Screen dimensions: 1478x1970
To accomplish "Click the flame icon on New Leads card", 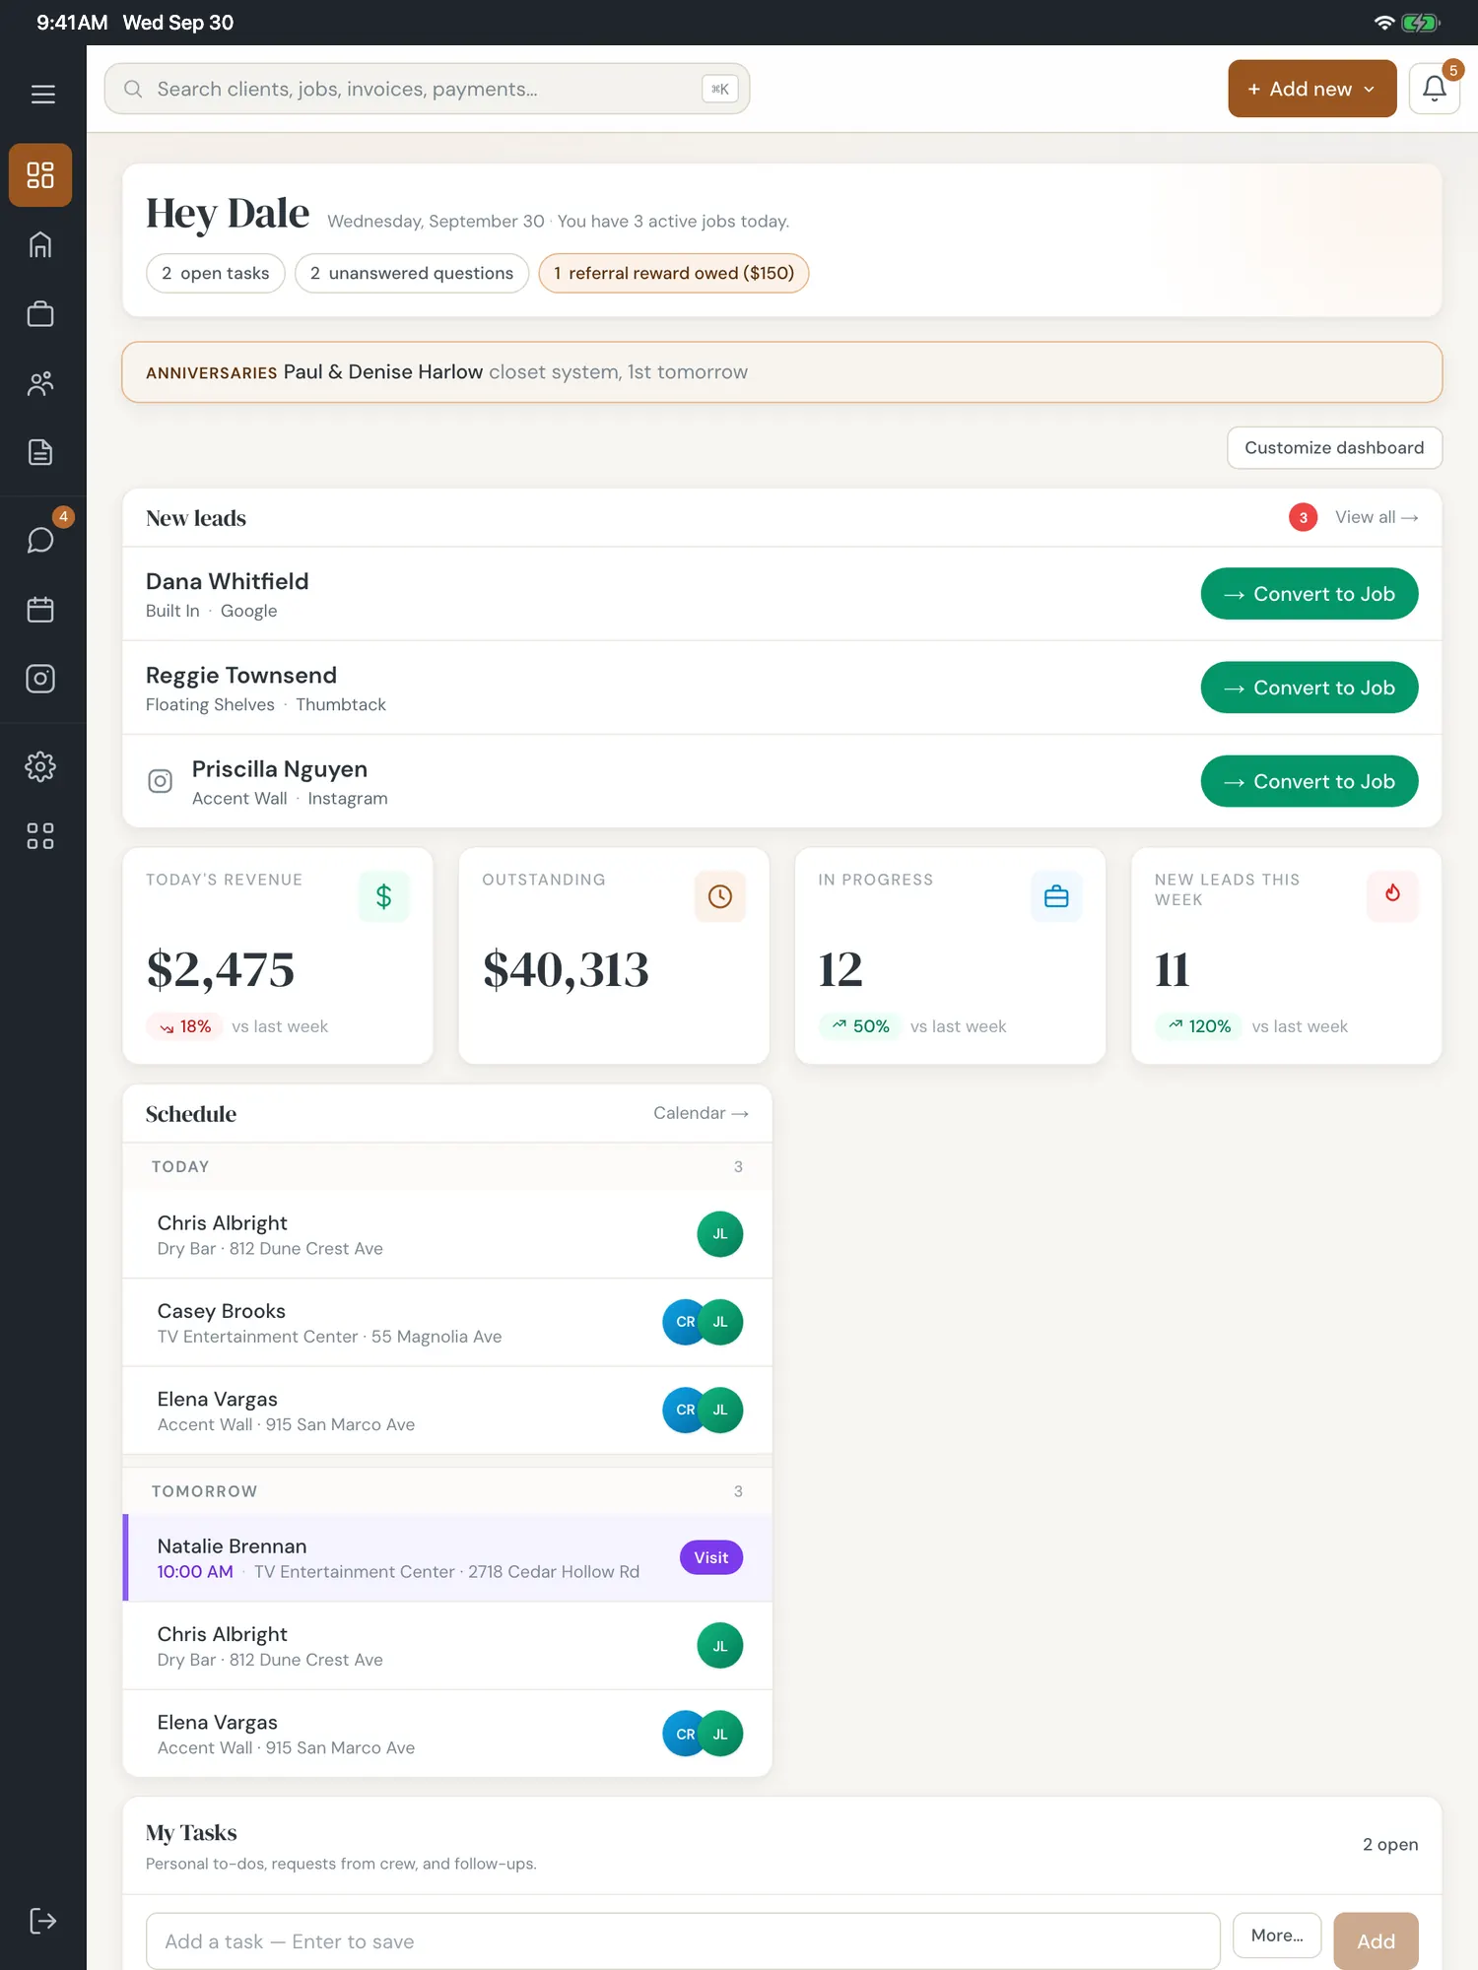I will pyautogui.click(x=1392, y=896).
